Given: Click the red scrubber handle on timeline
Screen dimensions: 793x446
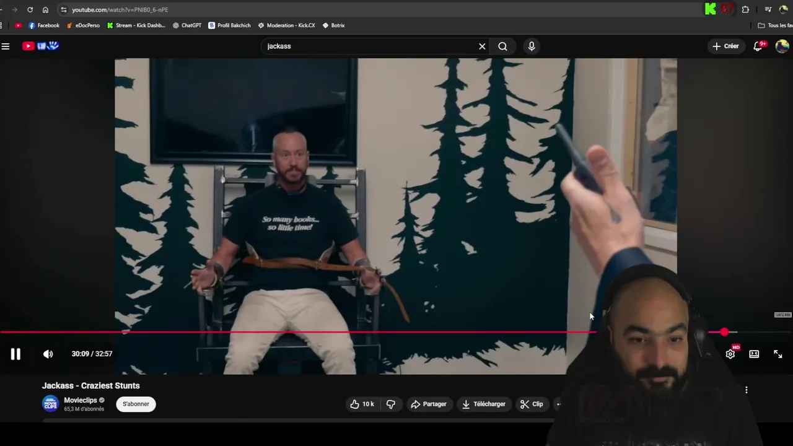Looking at the screenshot, I should [x=724, y=333].
